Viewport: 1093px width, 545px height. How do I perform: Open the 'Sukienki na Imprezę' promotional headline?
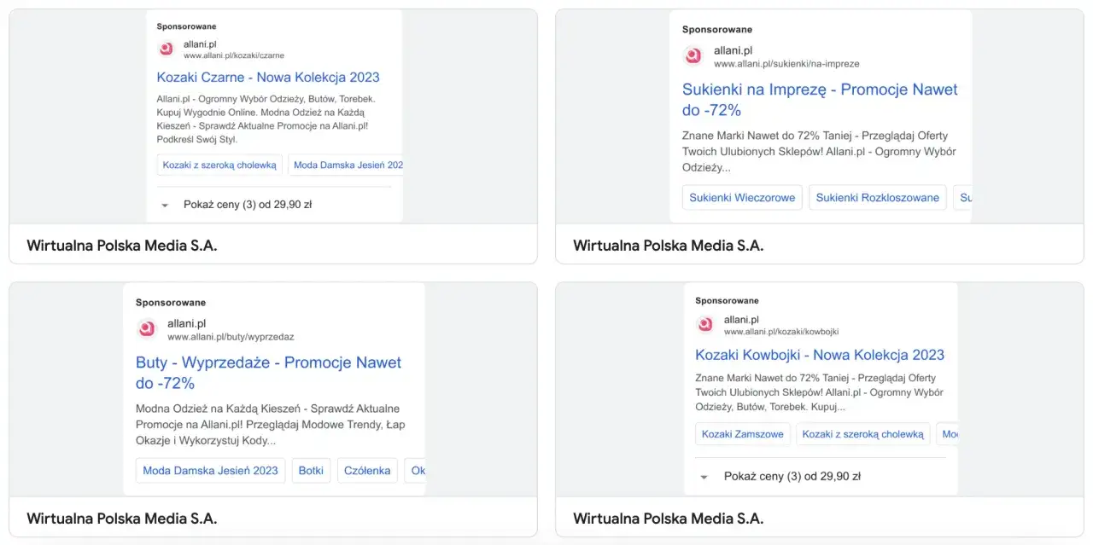pos(819,89)
